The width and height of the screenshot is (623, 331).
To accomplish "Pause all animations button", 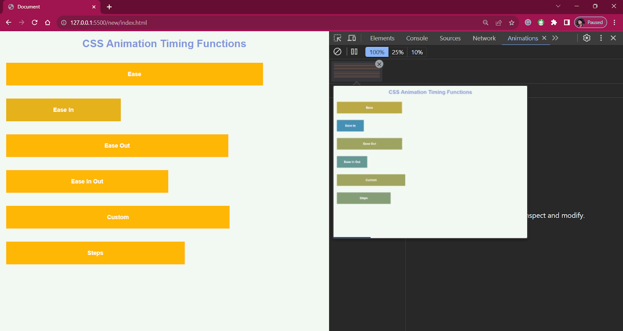I will 354,51.
